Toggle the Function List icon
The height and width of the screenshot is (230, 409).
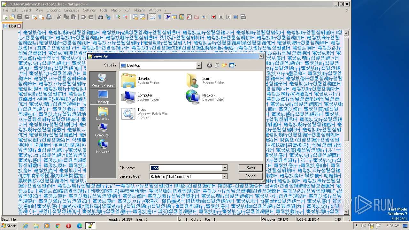coord(189,17)
